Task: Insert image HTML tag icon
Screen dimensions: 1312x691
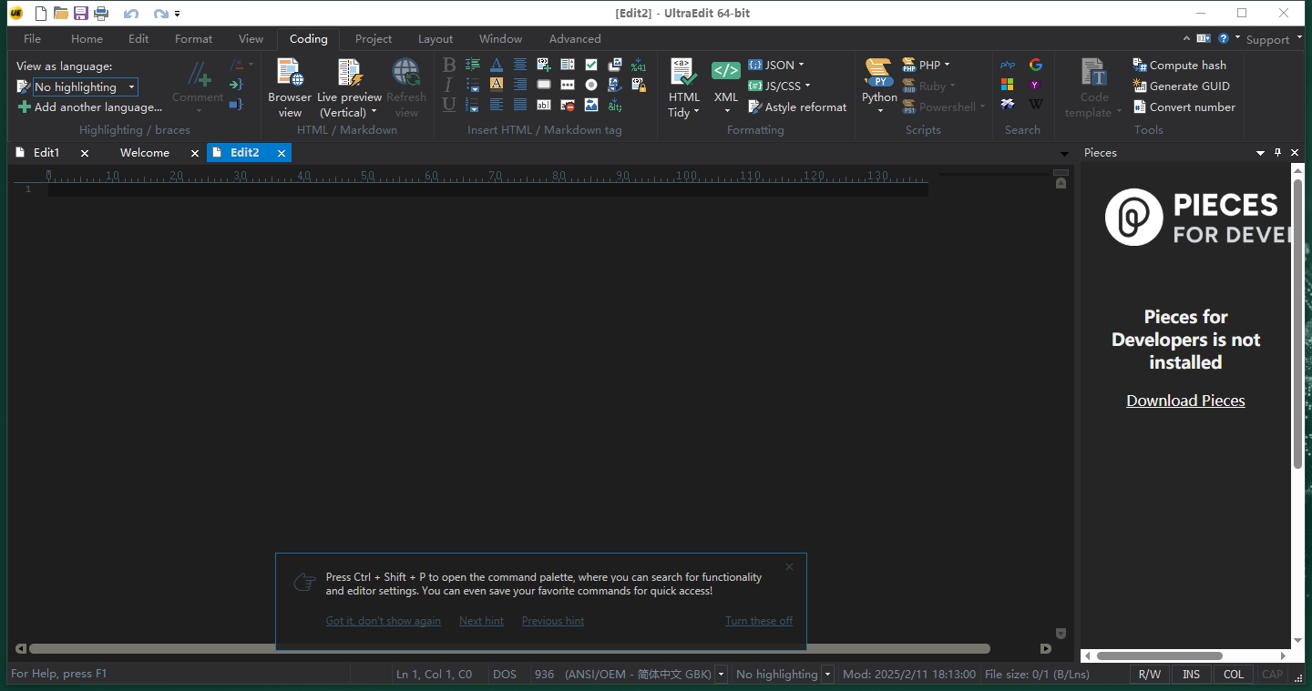Action: coord(591,105)
